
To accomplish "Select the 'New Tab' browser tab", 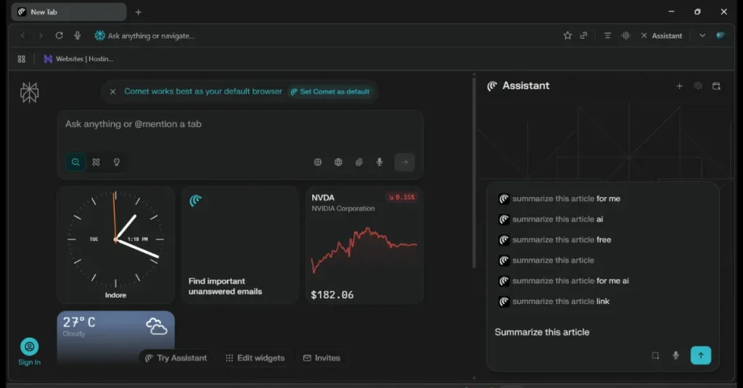I will coord(69,12).
